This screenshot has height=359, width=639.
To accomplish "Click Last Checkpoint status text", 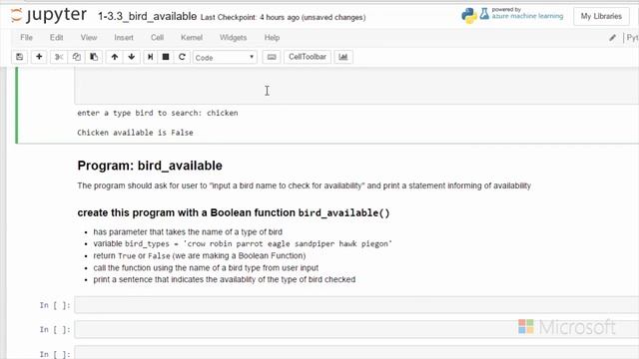I will 283,18.
